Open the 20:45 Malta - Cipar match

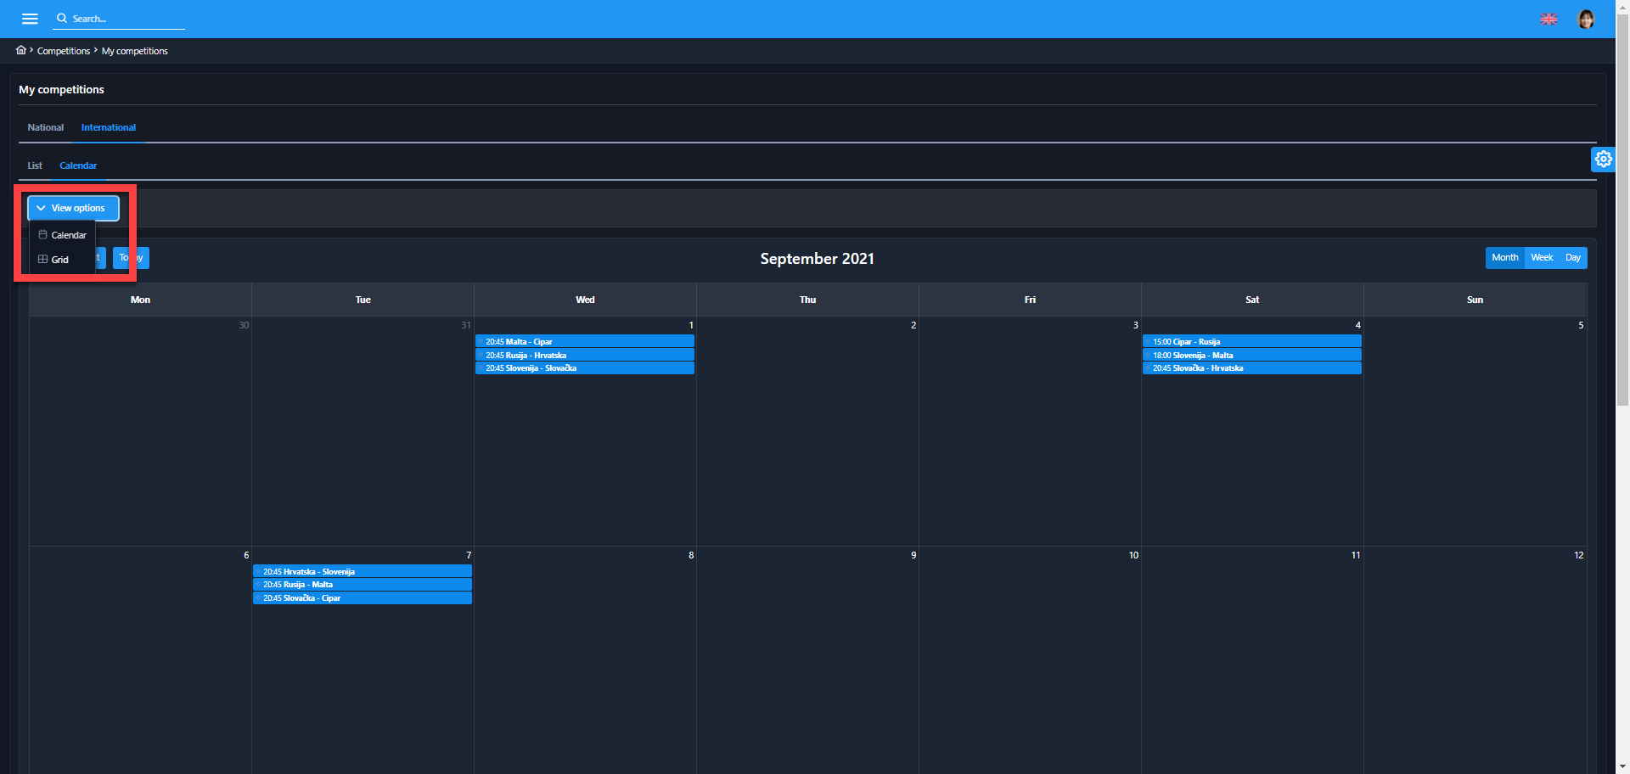(x=584, y=342)
